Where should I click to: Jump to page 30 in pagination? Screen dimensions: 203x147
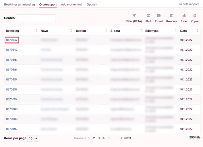pos(121,138)
